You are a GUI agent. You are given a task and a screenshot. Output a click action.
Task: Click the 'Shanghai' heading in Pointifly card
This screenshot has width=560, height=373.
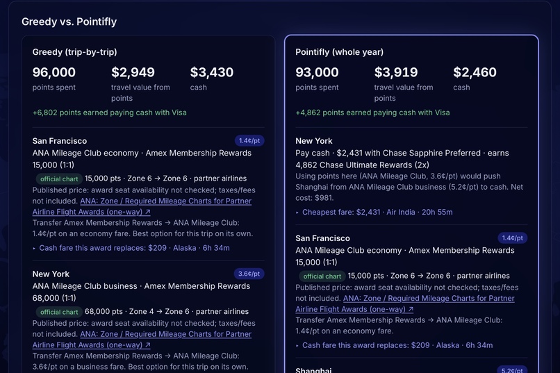click(x=313, y=370)
